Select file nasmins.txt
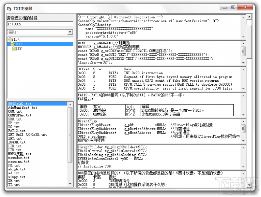 19,162
